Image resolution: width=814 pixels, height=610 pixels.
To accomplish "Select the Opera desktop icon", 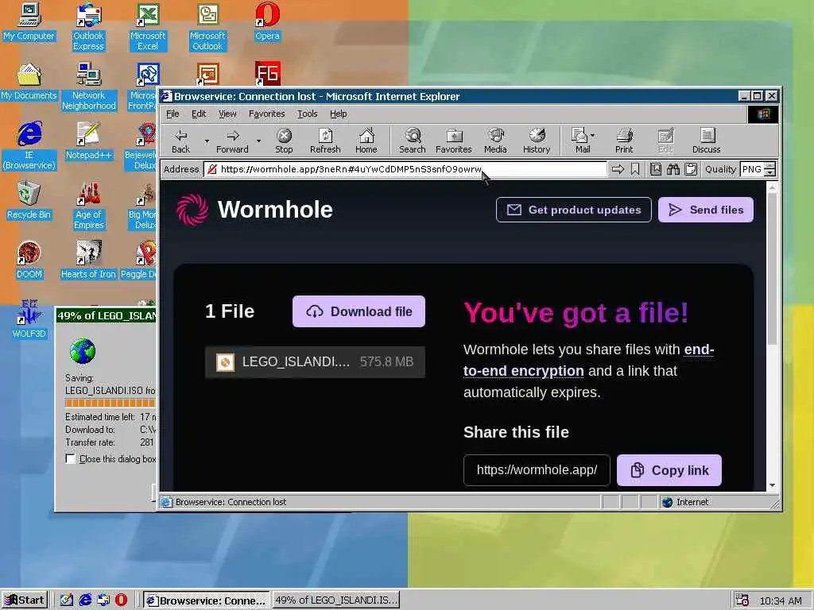I will pos(267,21).
